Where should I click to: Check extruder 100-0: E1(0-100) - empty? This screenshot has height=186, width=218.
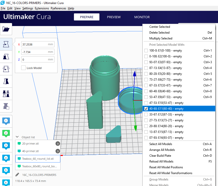(146, 51)
